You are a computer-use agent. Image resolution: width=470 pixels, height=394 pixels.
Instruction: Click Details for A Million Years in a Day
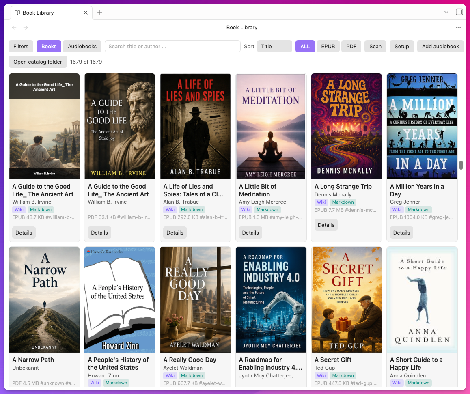(401, 233)
